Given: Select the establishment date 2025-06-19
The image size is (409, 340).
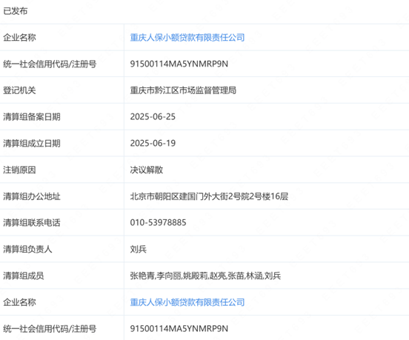Looking at the screenshot, I should click(x=153, y=144).
